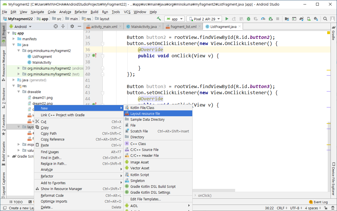Click the Image Asset Android icon in submenu
This screenshot has width=337, height=211.
pos(127,162)
